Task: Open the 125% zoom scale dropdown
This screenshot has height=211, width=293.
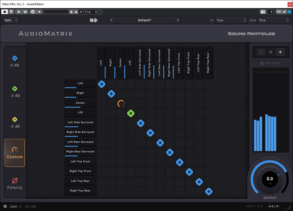Action: point(11,20)
